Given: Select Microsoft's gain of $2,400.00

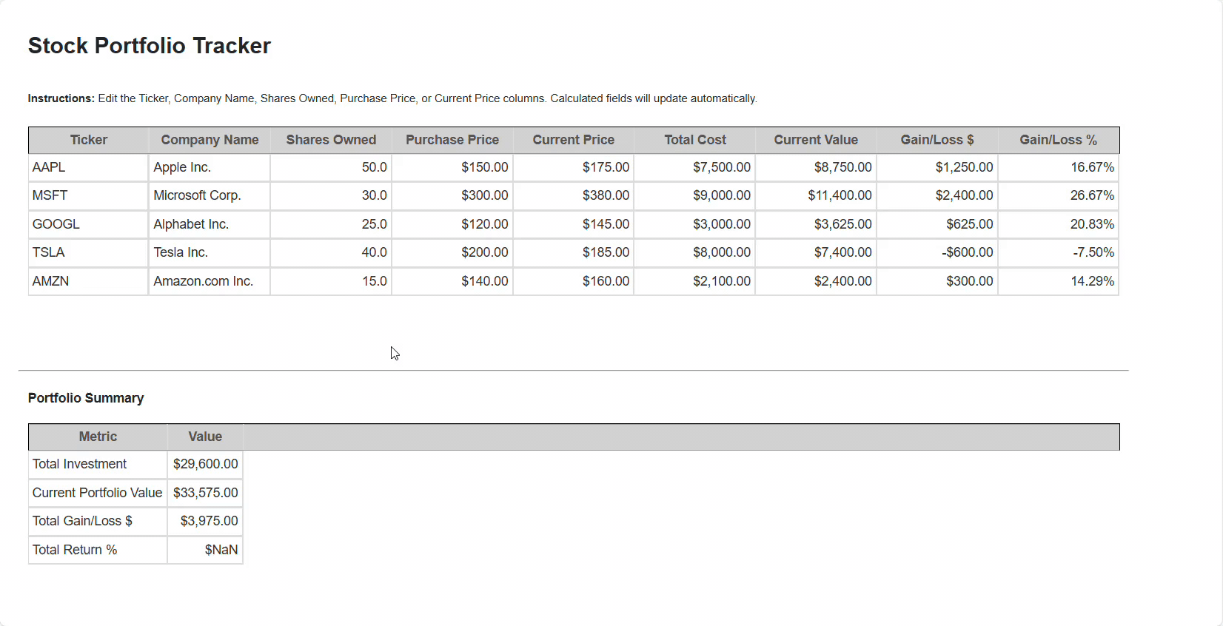Looking at the screenshot, I should pyautogui.click(x=937, y=196).
